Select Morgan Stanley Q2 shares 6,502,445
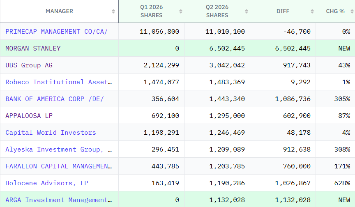 pos(227,48)
